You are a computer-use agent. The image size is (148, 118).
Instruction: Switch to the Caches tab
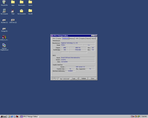click(59, 39)
